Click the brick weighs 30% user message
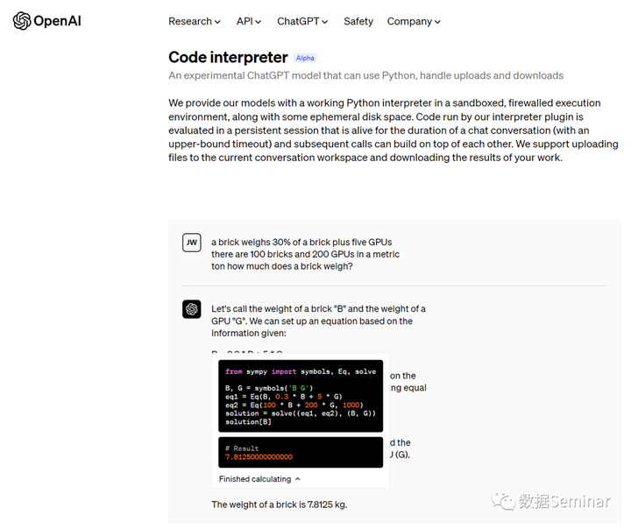Screen dimensions: 631x529 pyautogui.click(x=306, y=254)
